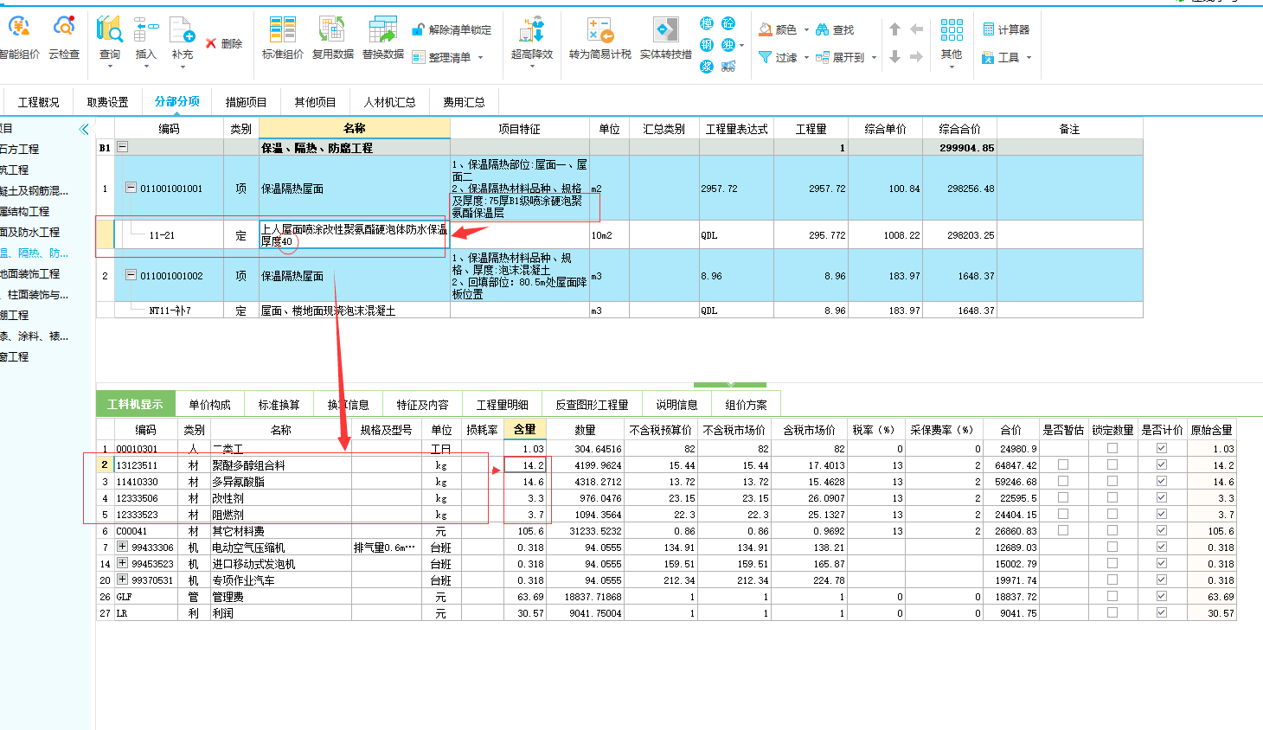
Task: Untick 是否计价 checkbox for 多异氰酸脂 row
Action: pyautogui.click(x=1162, y=482)
